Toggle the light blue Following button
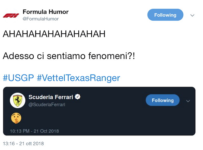 click(x=165, y=15)
